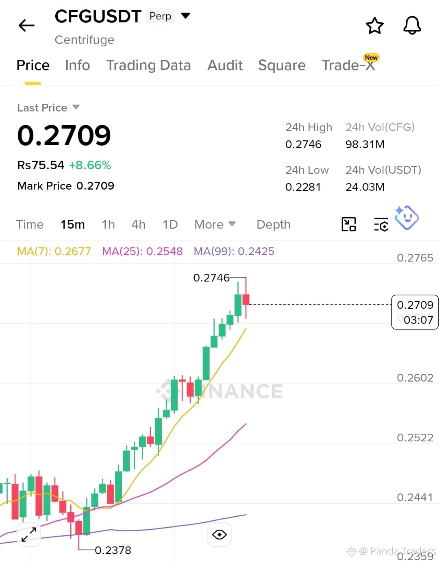Click the large last price 0.2709
The image size is (439, 561).
(x=64, y=135)
